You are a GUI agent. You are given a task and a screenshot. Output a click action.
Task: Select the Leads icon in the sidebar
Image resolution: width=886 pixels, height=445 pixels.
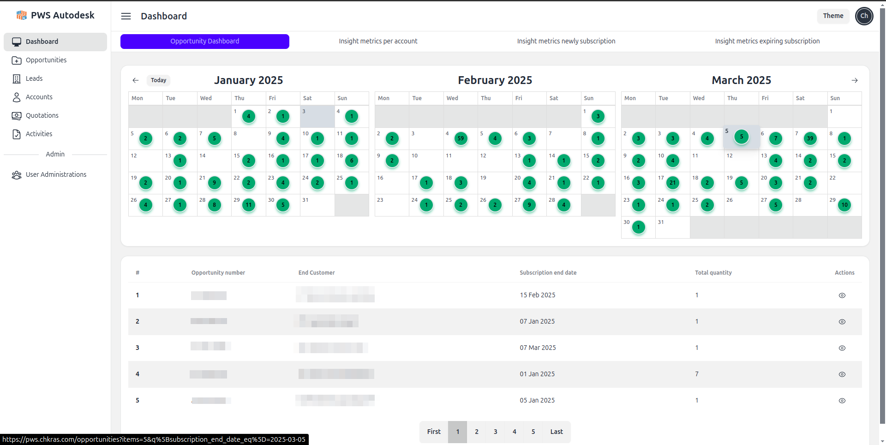tap(17, 78)
